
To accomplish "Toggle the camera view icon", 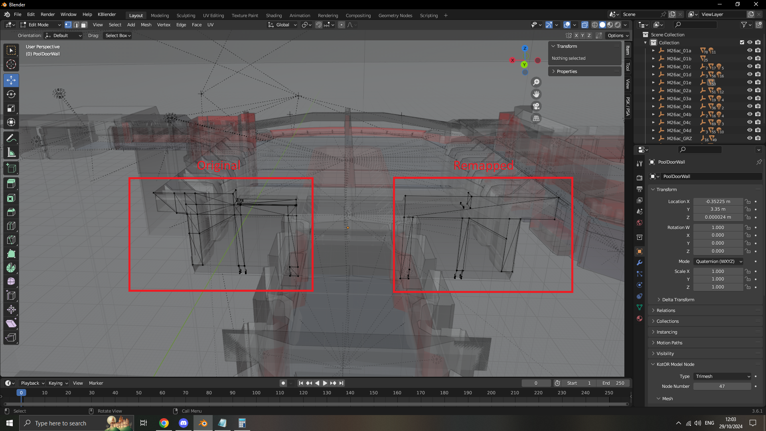I will point(536,106).
